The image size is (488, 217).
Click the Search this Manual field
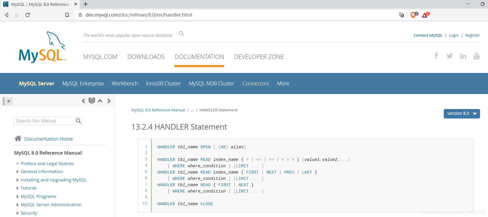(x=45, y=121)
